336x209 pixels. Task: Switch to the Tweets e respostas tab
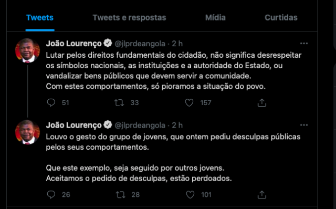tap(129, 17)
